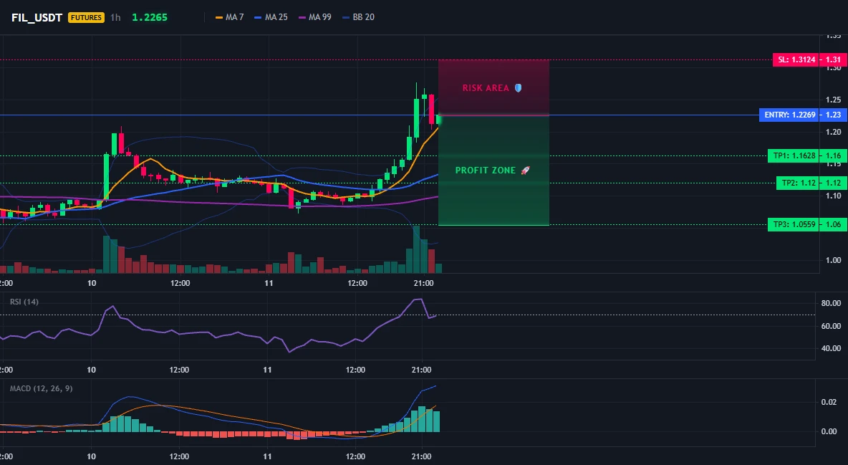Click the BB 20 legend color marker
848x465 pixels.
(346, 17)
